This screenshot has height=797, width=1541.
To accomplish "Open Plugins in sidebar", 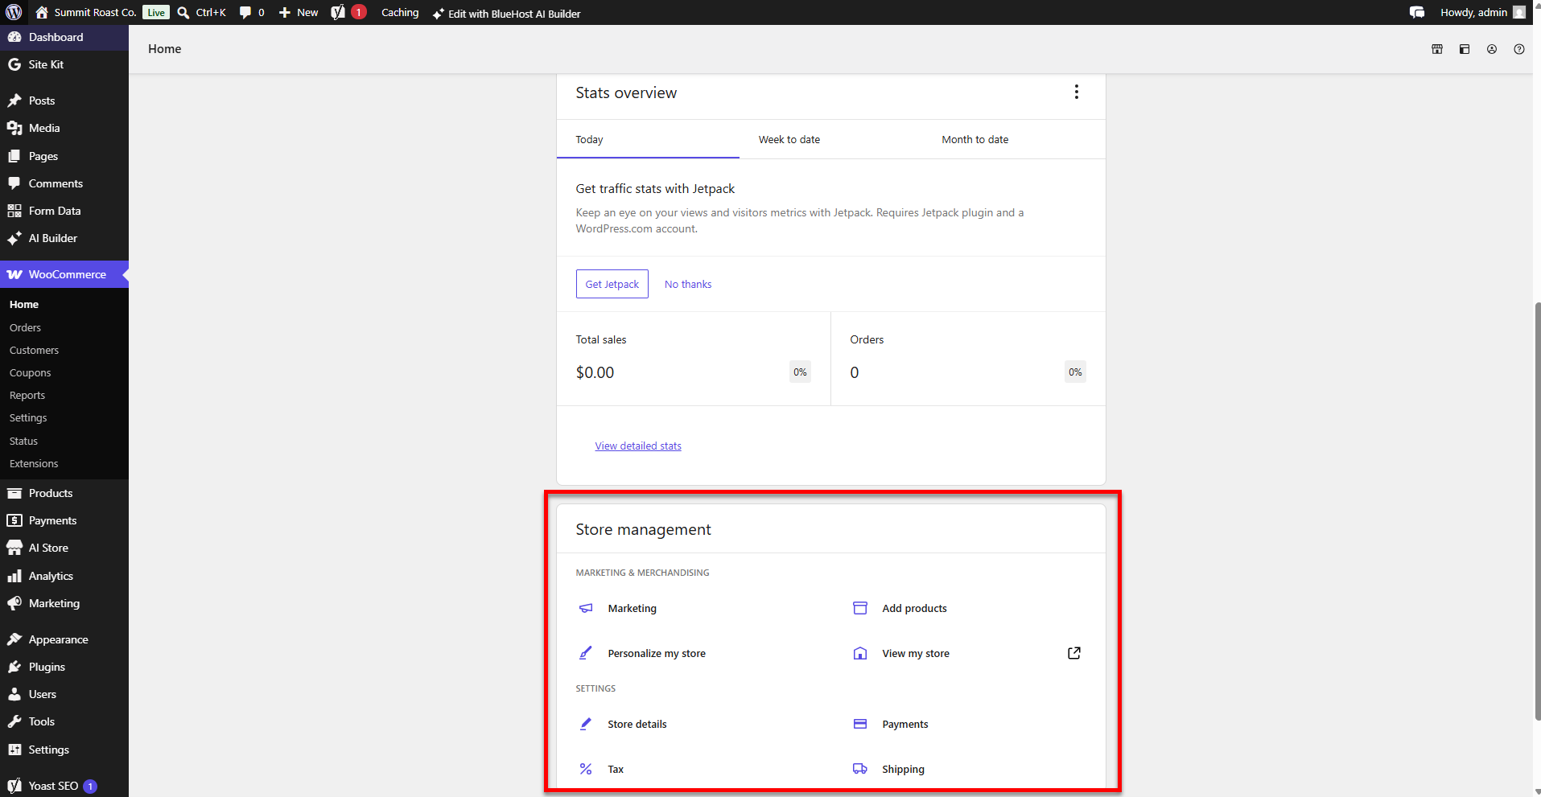I will click(x=64, y=667).
